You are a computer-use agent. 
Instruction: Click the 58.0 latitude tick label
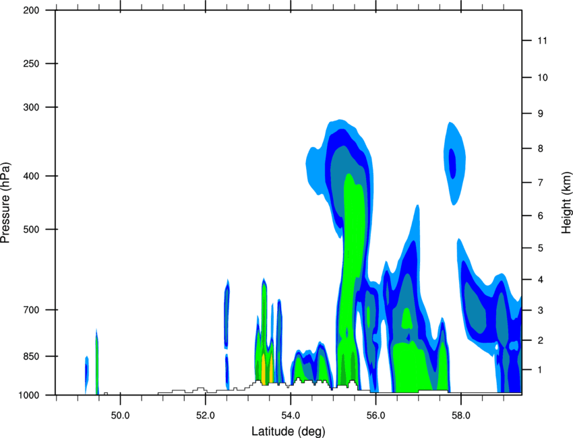point(461,416)
